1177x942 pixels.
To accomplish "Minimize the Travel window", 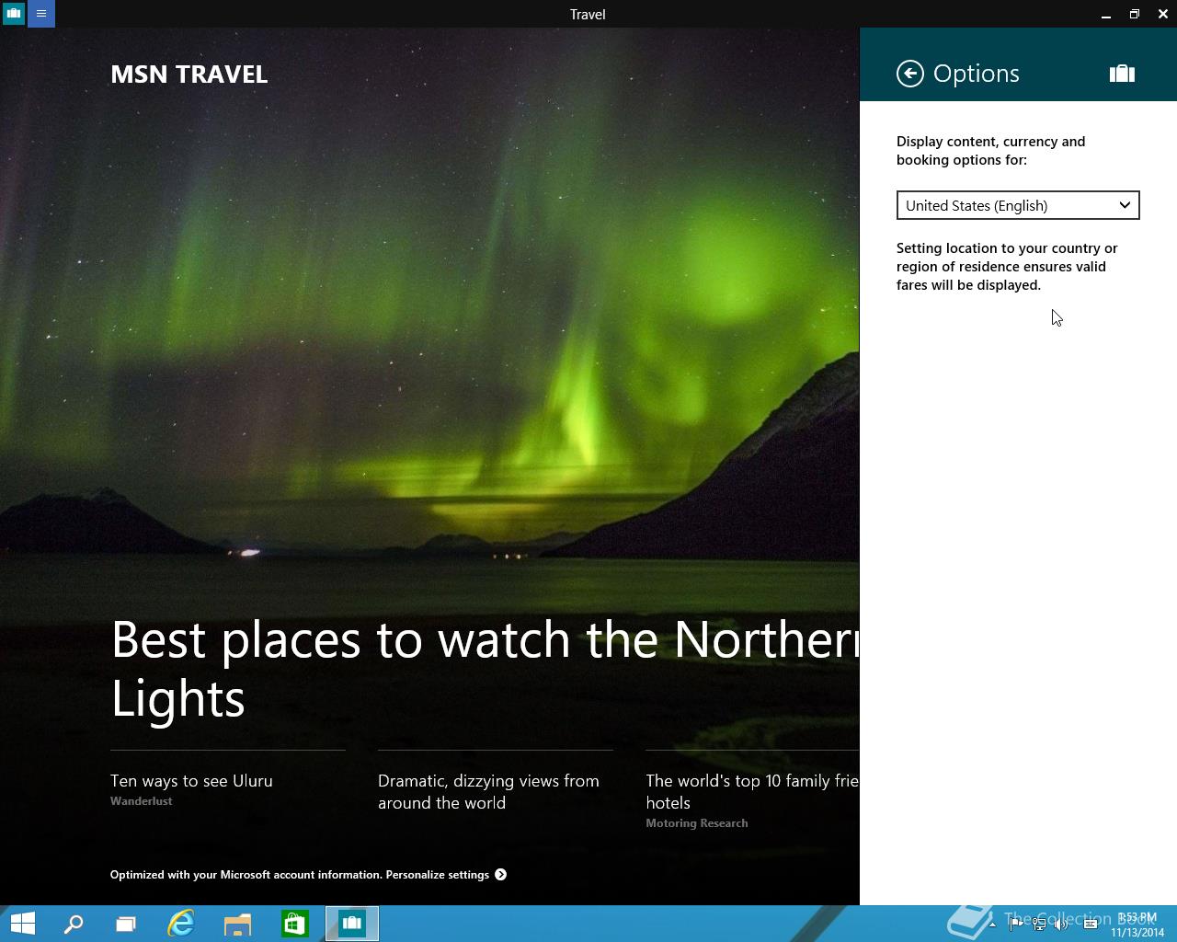I will 1106,14.
